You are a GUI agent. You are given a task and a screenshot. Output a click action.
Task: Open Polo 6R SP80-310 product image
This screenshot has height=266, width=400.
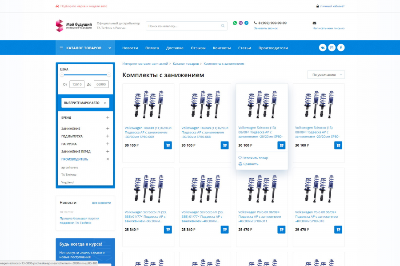(319, 188)
